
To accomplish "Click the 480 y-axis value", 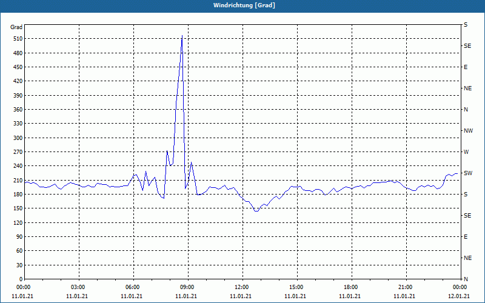I will [18, 53].
